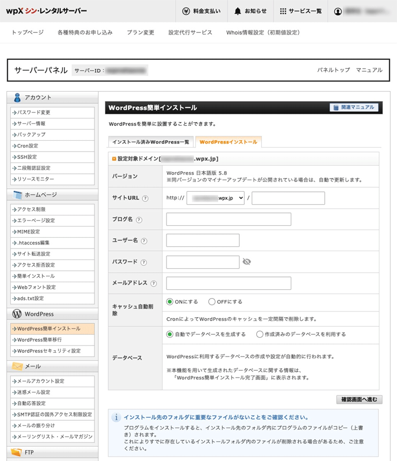
Task: Open リソースモニター in sidebar
Action: [x=53, y=179]
